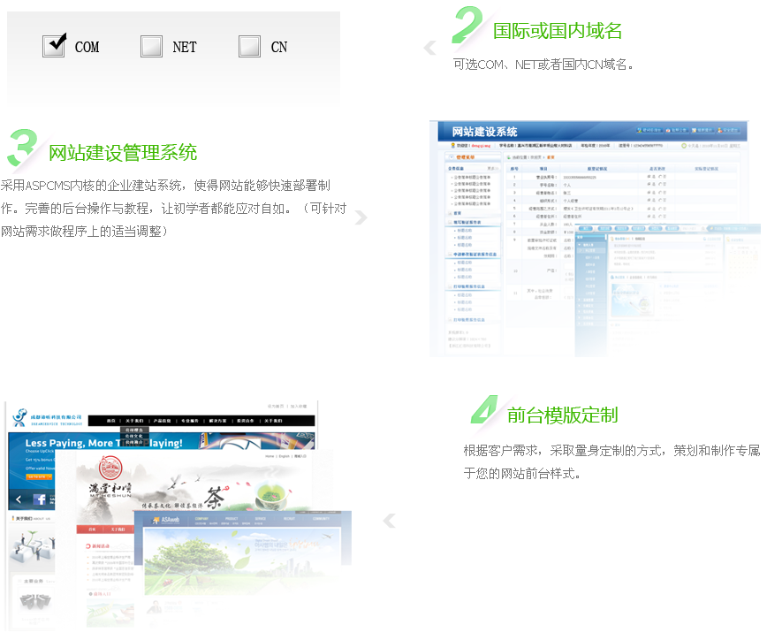Check the CN domain checkbox
This screenshot has width=767, height=640.
tap(249, 46)
